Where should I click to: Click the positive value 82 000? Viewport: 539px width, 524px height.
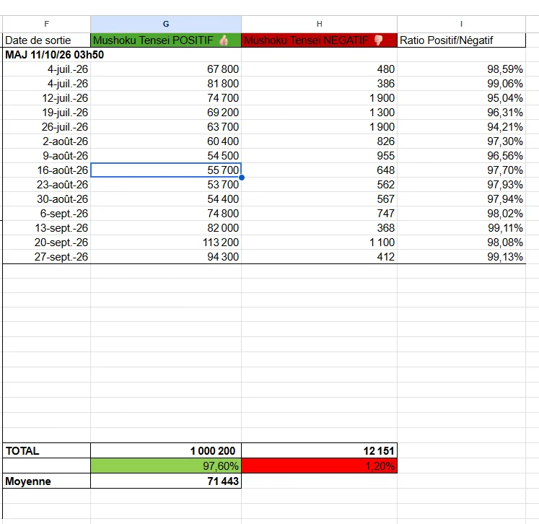(166, 228)
